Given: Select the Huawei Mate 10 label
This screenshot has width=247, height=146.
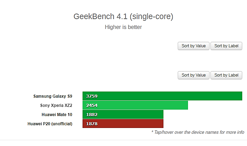Looking at the screenshot, I should click(57, 115).
